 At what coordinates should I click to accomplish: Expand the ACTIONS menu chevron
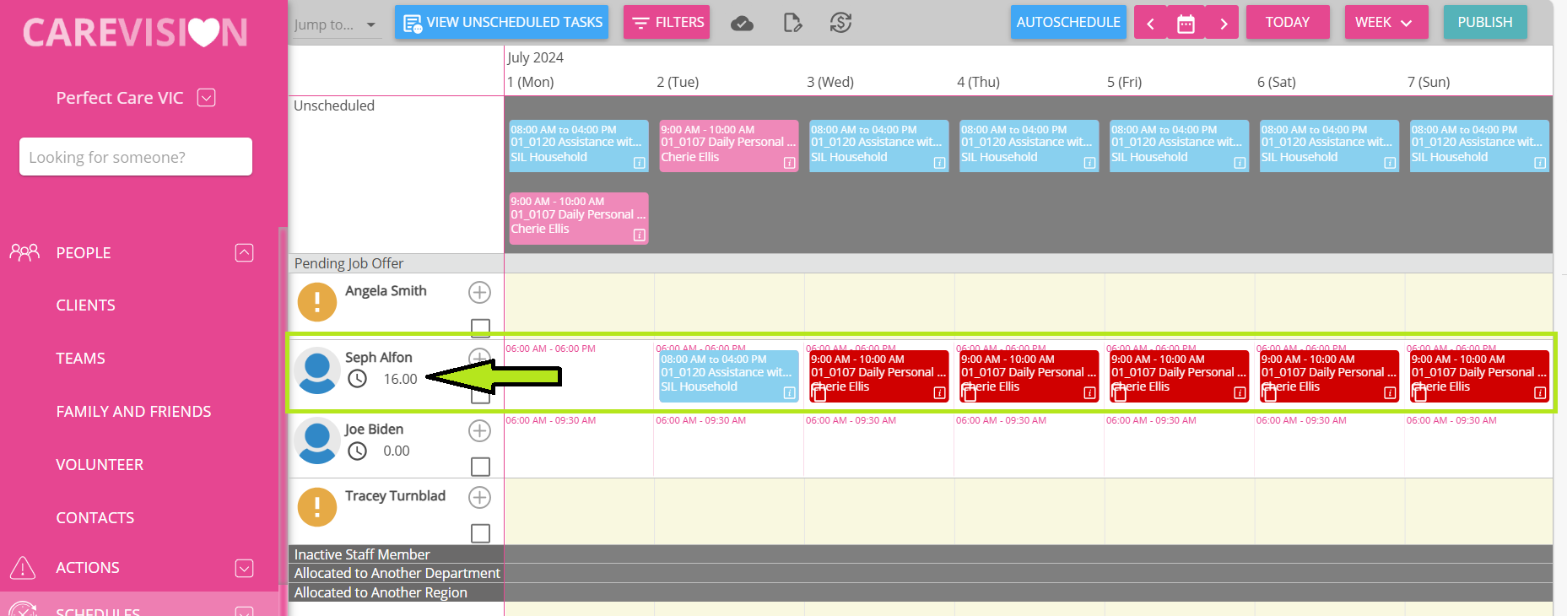[x=245, y=568]
